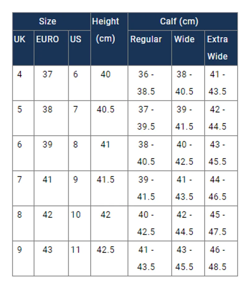Click the height cell showing 42.5
Viewport: 248px width, 285px height.
tap(109, 258)
